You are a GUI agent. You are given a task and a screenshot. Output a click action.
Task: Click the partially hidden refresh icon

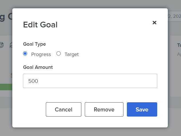click(x=11, y=45)
